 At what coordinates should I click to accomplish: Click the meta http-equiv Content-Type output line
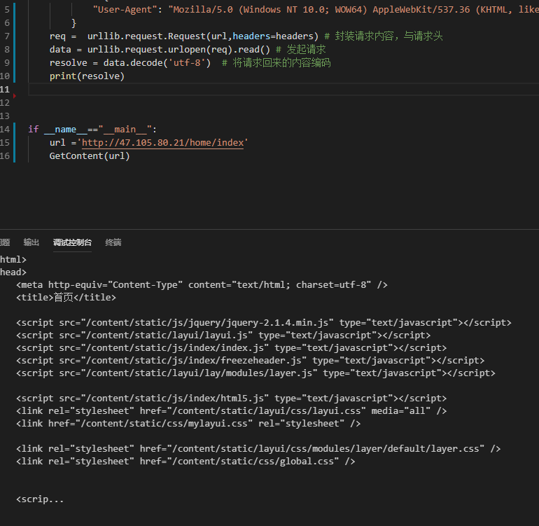[202, 285]
